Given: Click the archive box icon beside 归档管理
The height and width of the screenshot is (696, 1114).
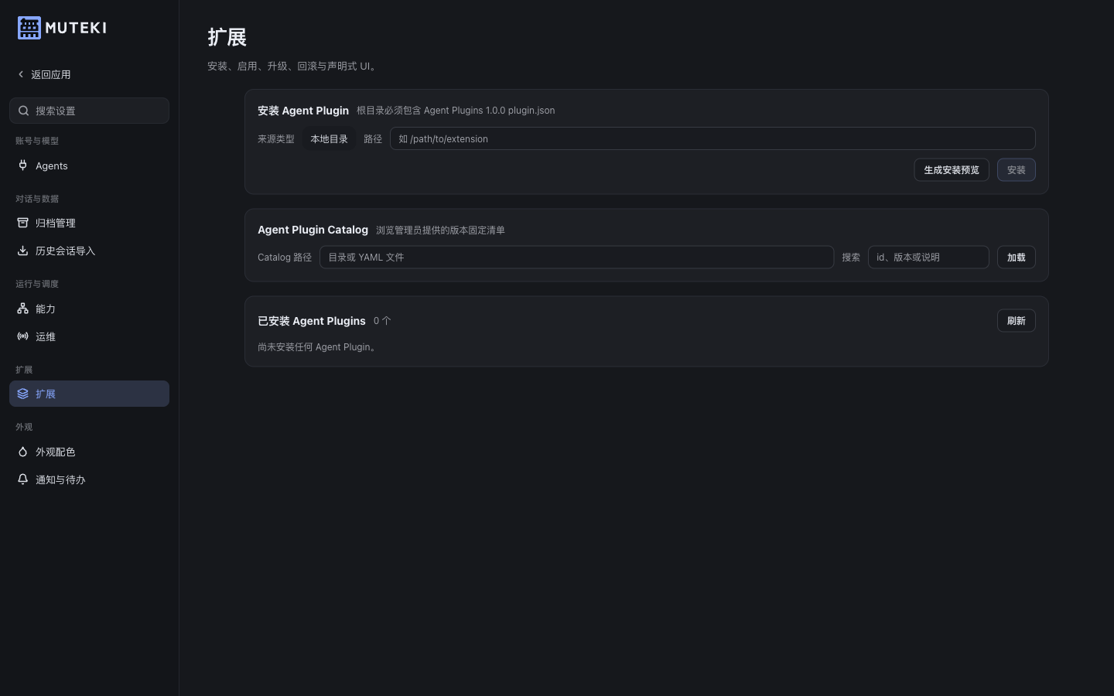Looking at the screenshot, I should tap(23, 223).
